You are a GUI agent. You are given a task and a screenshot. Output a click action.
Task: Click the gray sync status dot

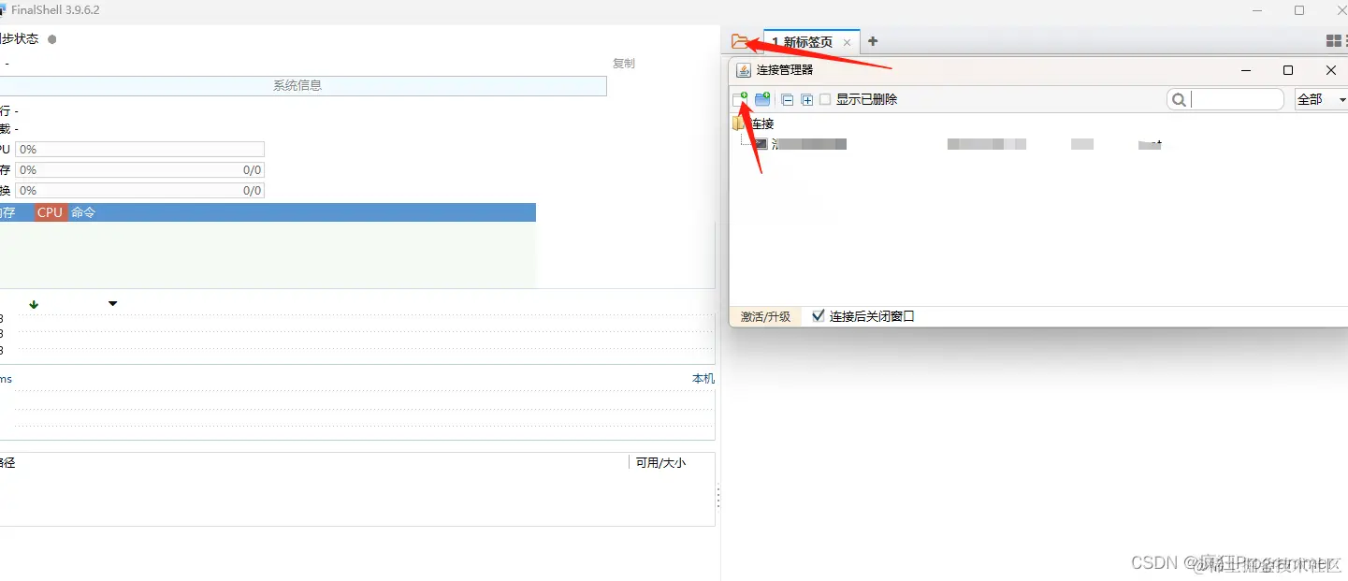[x=53, y=39]
